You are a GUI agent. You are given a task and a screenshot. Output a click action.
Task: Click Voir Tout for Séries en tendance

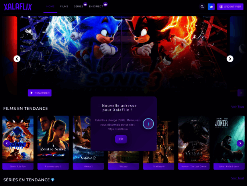[x=237, y=178]
